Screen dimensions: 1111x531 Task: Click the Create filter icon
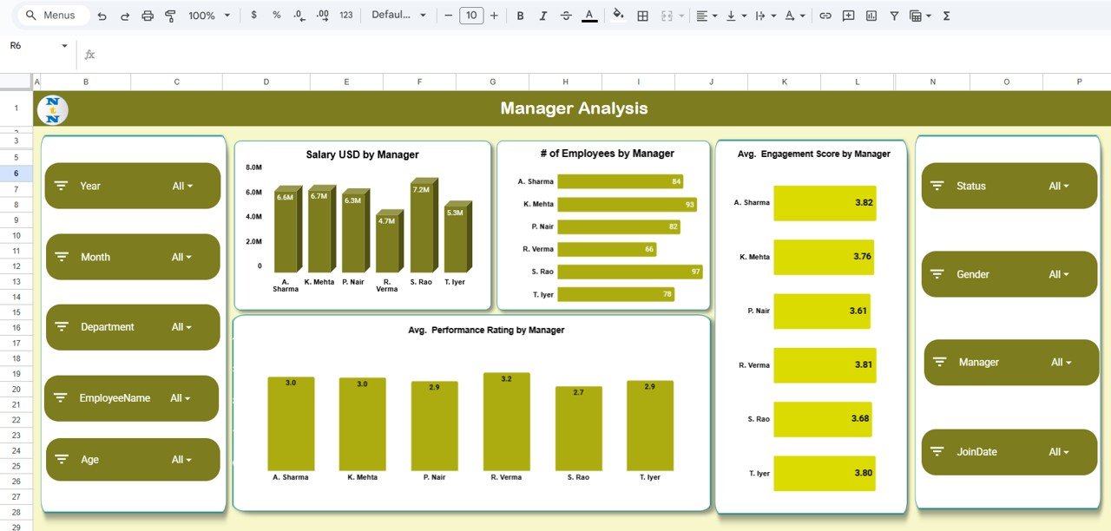click(x=893, y=16)
